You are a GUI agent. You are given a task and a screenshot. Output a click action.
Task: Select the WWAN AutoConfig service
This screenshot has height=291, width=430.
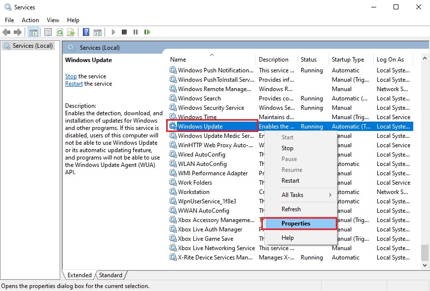click(x=215, y=210)
